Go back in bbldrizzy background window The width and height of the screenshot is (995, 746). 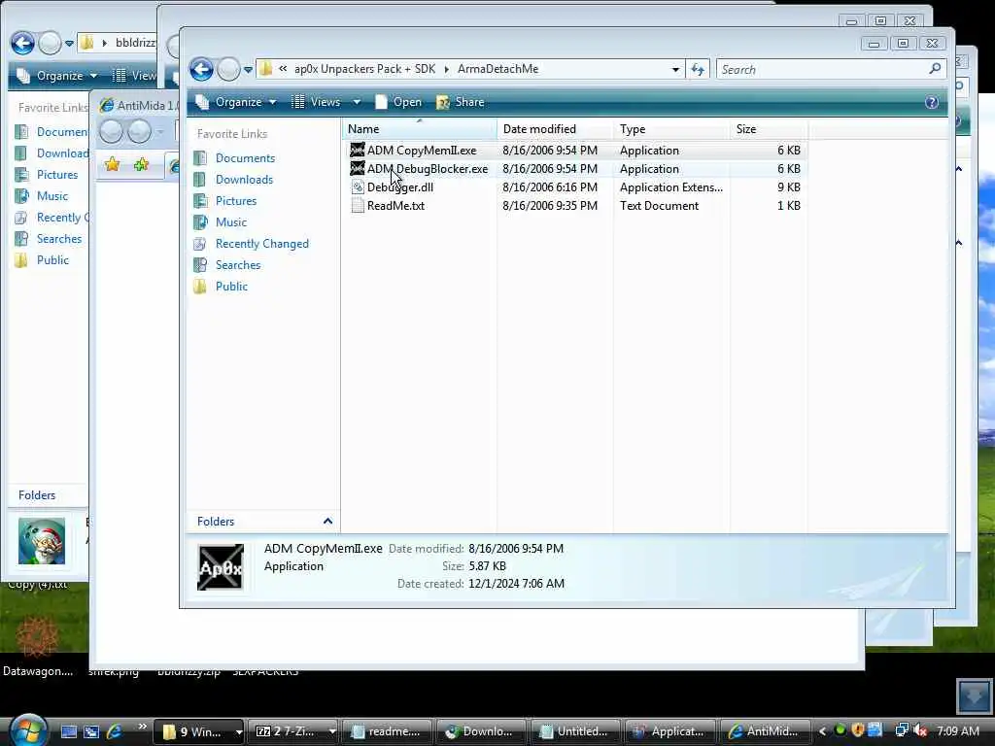pyautogui.click(x=22, y=43)
